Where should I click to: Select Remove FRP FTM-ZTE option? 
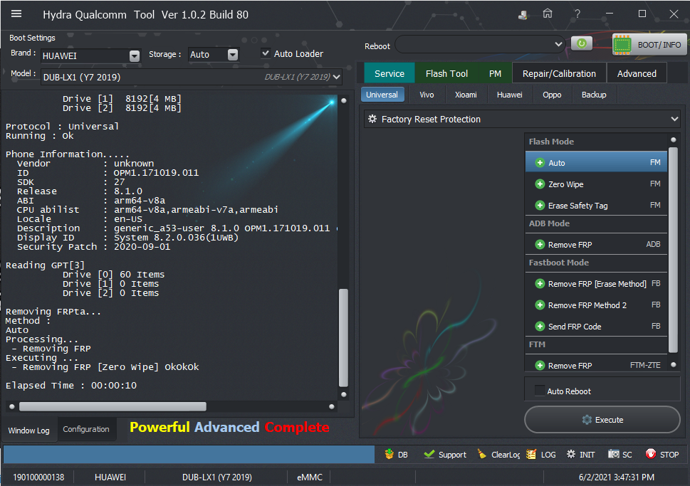(596, 365)
